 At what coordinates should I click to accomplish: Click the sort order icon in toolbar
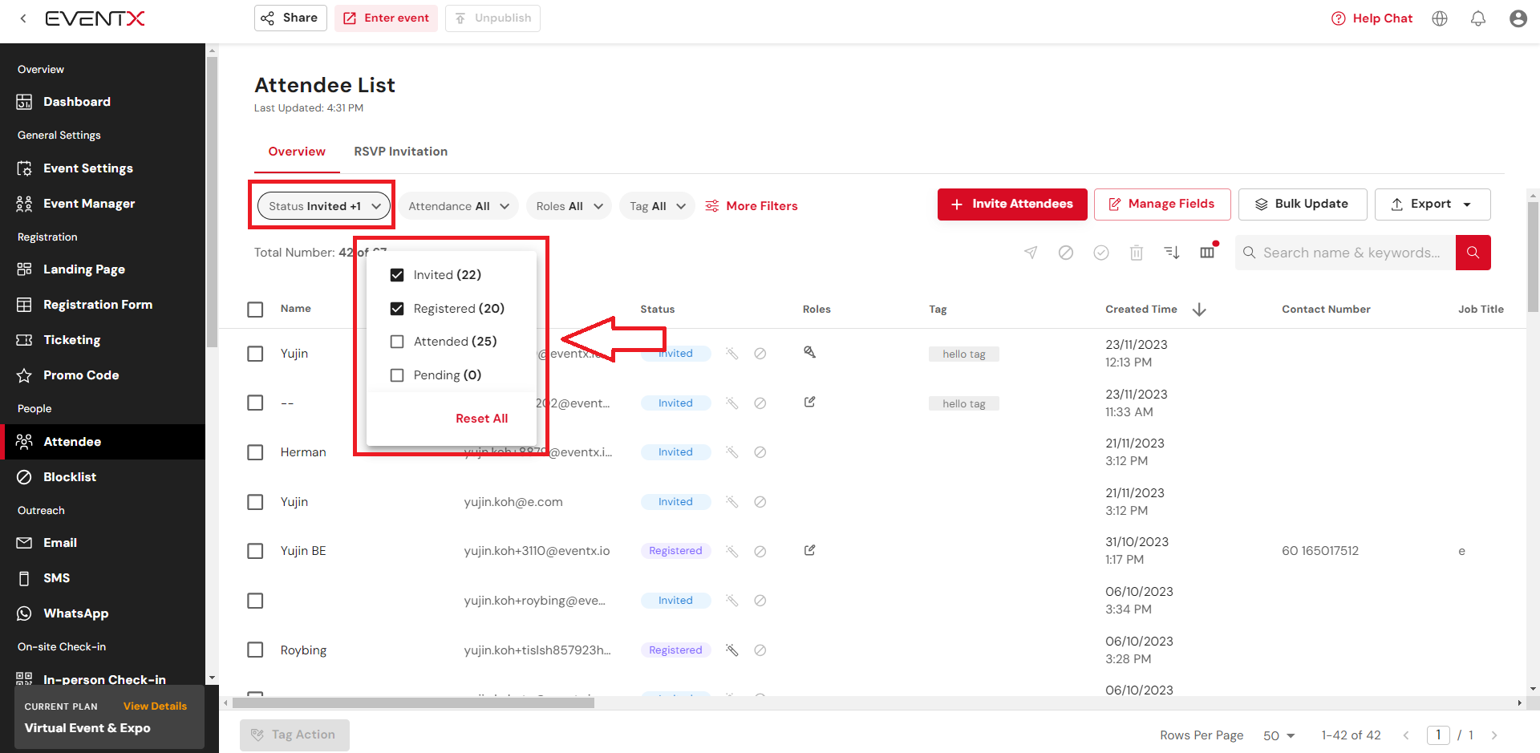1172,253
